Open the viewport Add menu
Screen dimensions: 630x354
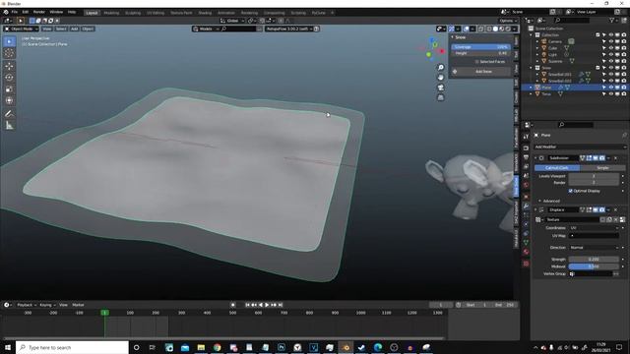(75, 29)
